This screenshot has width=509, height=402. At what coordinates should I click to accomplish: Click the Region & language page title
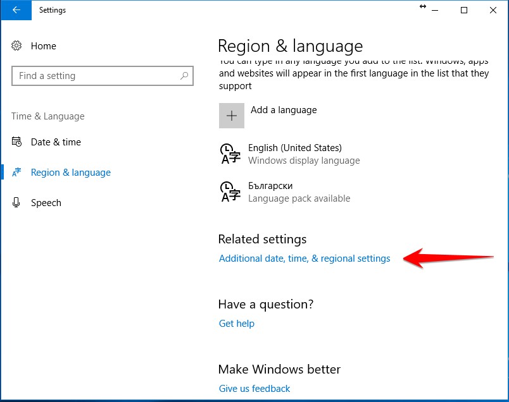(291, 46)
